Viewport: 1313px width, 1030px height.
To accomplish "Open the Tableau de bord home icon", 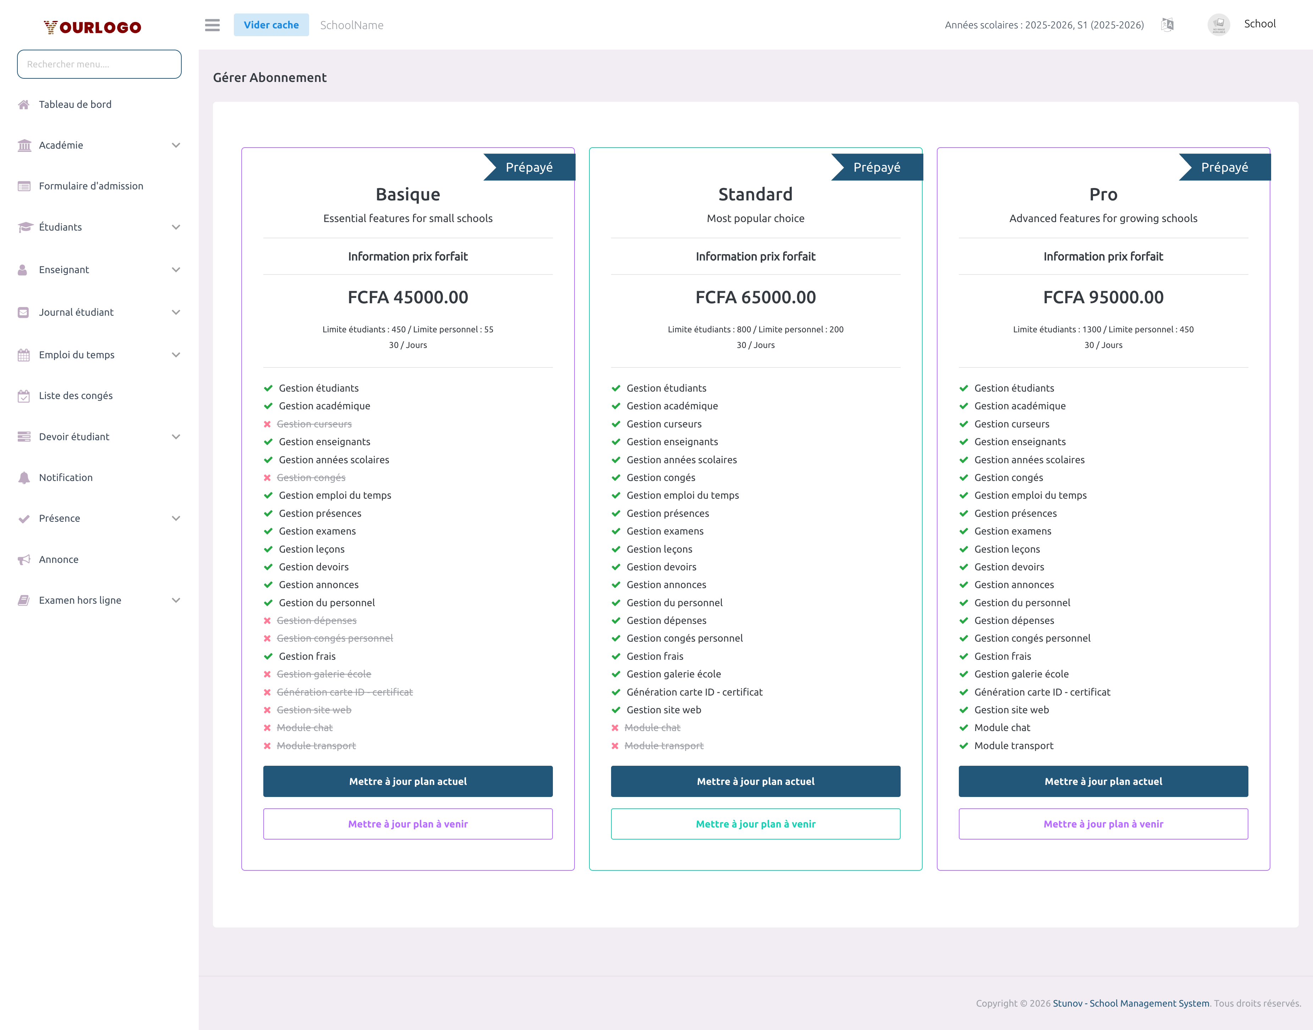I will 23,104.
